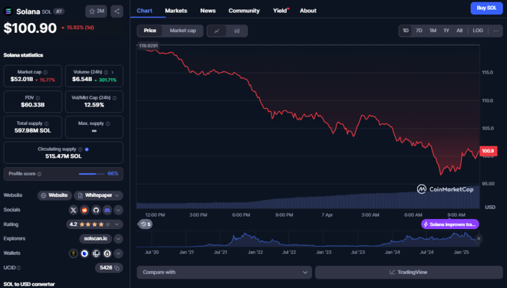Set chart range to 1Y

click(446, 30)
